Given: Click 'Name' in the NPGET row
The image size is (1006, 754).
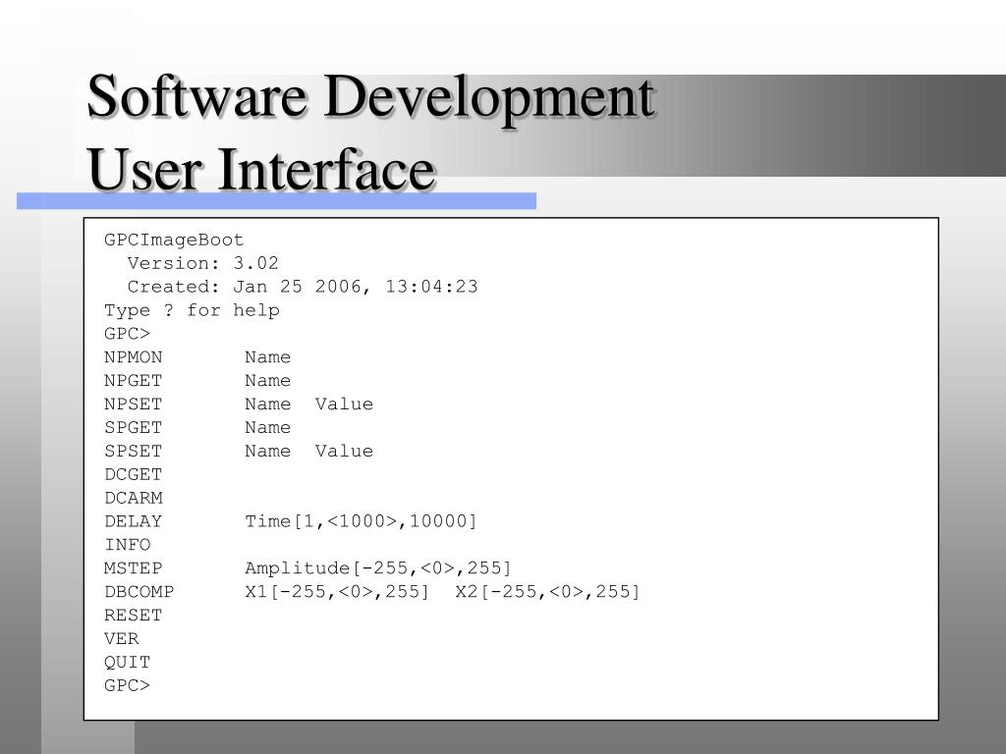Looking at the screenshot, I should [267, 381].
